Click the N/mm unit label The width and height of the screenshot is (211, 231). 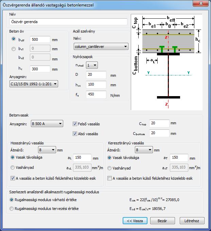pos(115,95)
